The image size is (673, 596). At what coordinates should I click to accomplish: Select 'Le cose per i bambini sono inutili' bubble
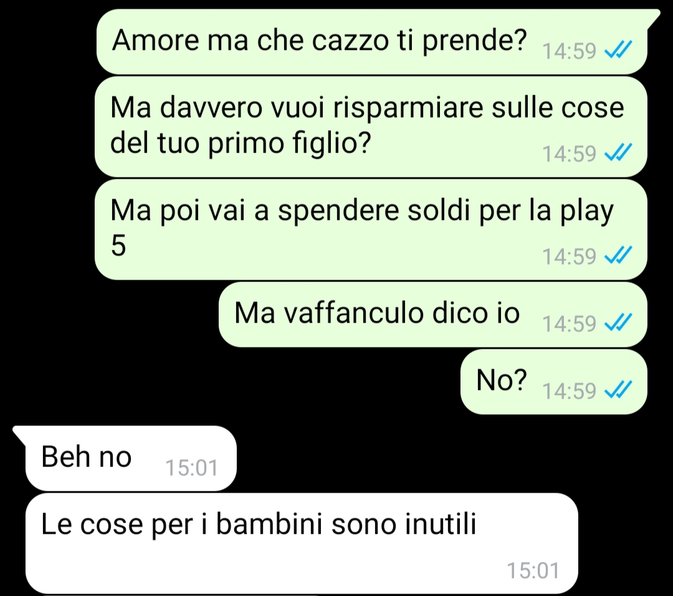click(302, 544)
